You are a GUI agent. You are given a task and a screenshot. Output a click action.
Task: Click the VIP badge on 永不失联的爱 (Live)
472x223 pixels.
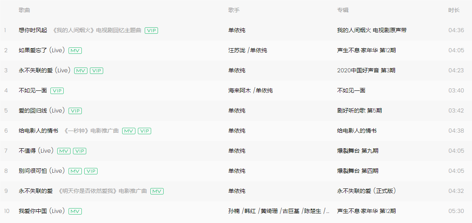pyautogui.click(x=96, y=71)
